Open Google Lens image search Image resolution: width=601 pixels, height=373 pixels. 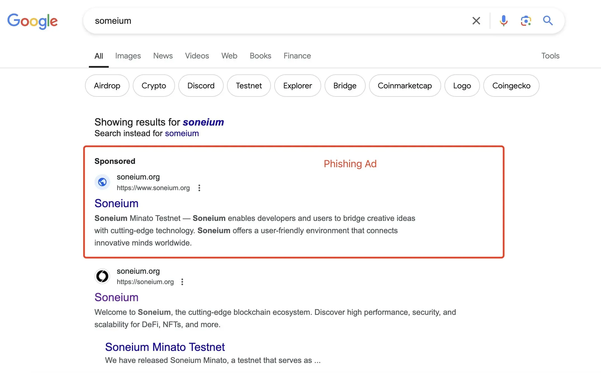526,20
